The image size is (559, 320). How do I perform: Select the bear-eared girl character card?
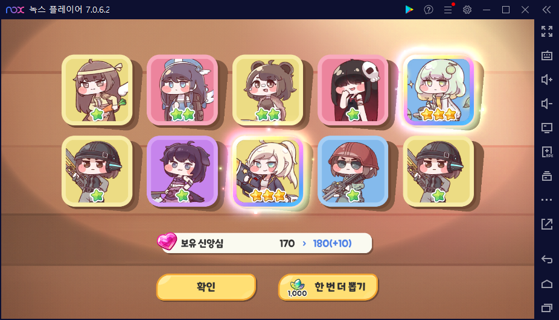[x=268, y=90]
